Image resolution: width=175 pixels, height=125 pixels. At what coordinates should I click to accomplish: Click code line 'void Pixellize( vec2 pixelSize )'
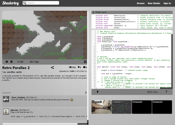[x=113, y=42]
